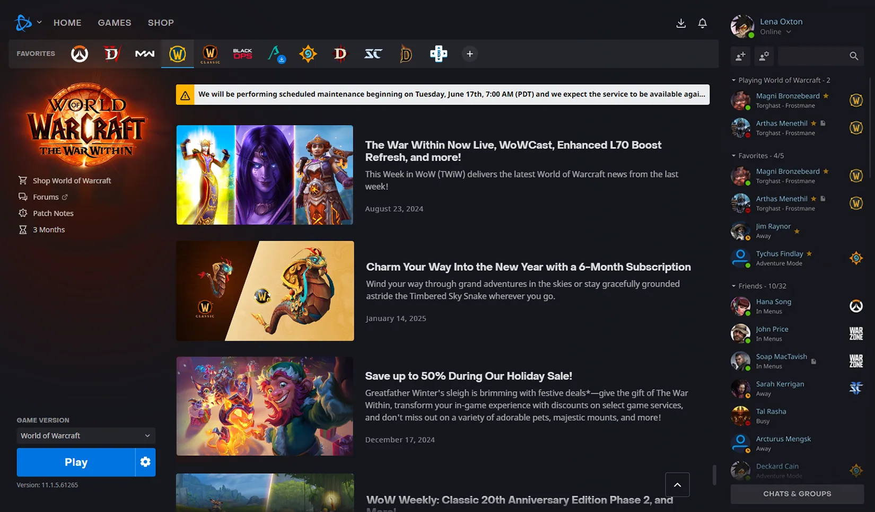Screen dimensions: 875x512
Task: Click the friends search magnifier icon
Action: [854, 56]
